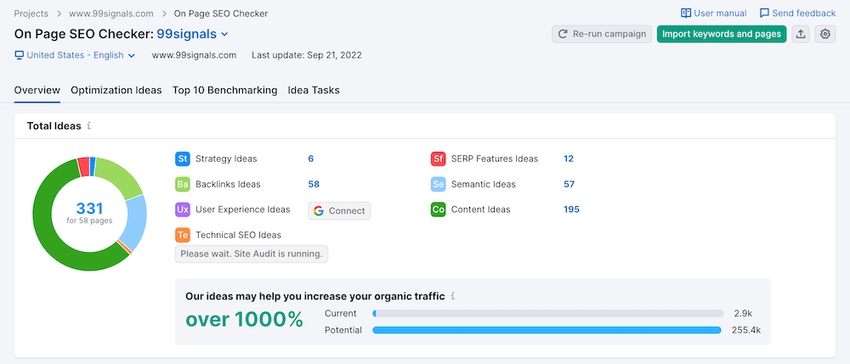Click the green Ba Backlinks Ideas icon

click(182, 184)
